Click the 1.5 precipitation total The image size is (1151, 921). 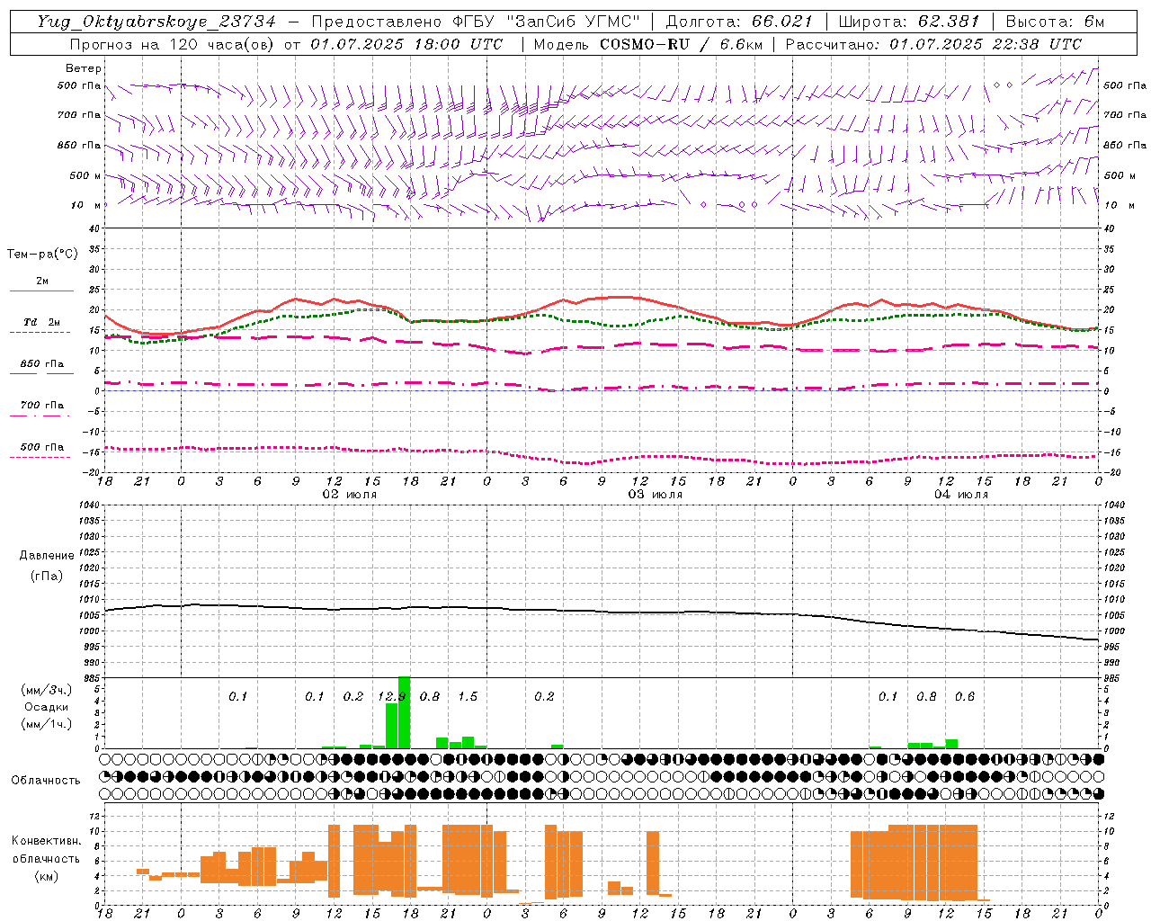coord(468,697)
